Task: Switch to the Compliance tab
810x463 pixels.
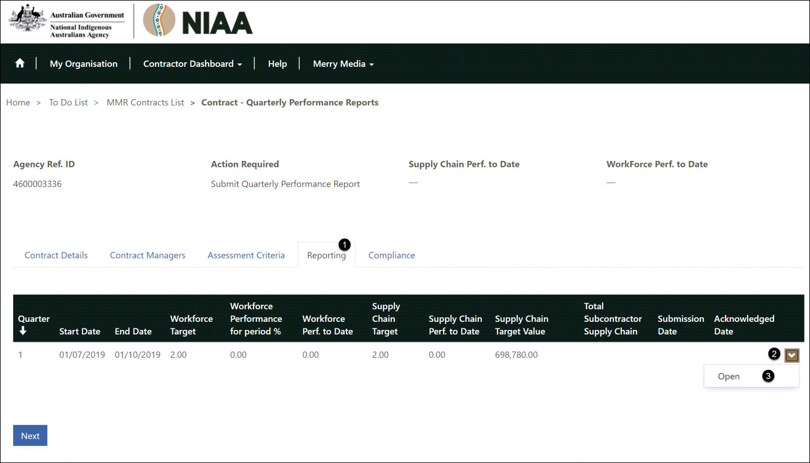Action: click(x=391, y=256)
